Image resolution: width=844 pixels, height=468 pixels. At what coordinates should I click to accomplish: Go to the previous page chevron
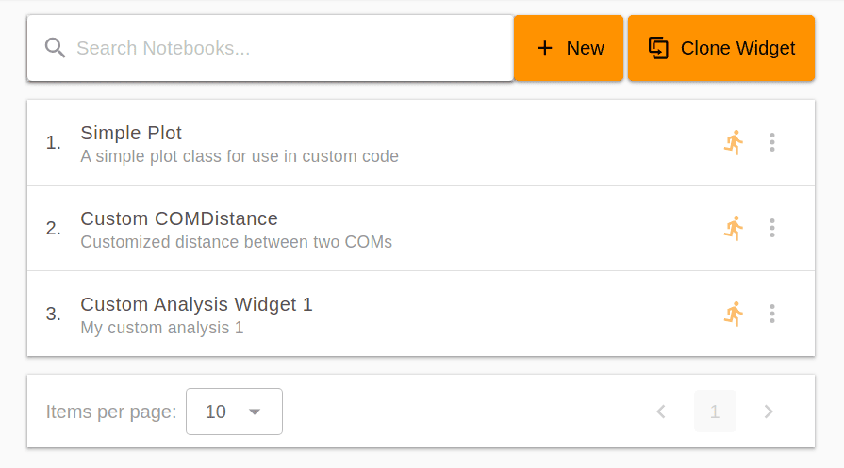[x=662, y=412]
